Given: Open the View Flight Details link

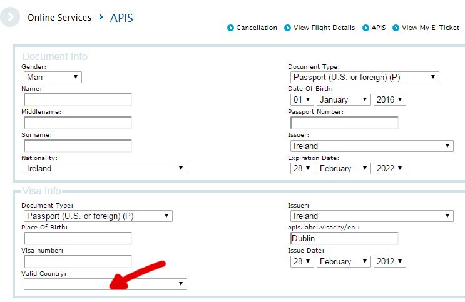Looking at the screenshot, I should coord(325,28).
